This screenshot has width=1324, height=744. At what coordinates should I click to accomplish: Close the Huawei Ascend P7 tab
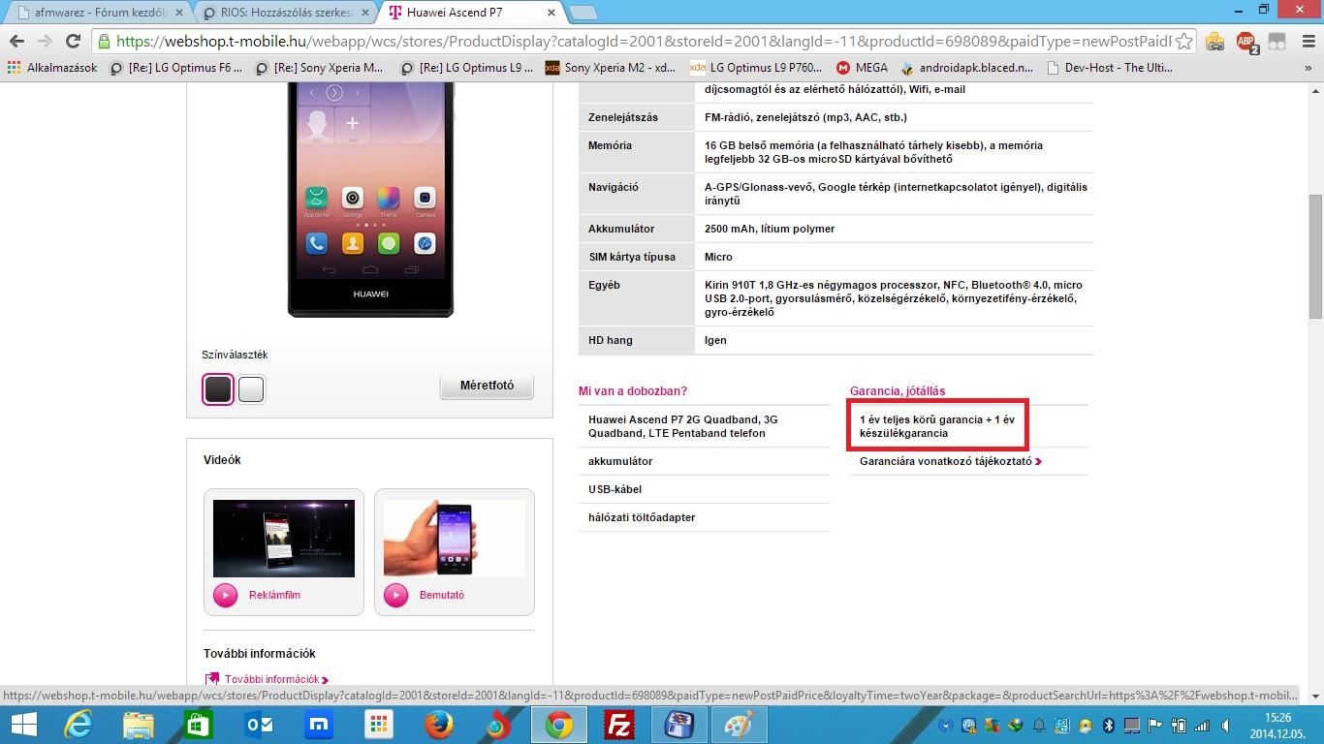pos(552,13)
